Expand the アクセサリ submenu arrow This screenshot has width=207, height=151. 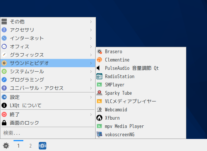[x=91, y=30]
